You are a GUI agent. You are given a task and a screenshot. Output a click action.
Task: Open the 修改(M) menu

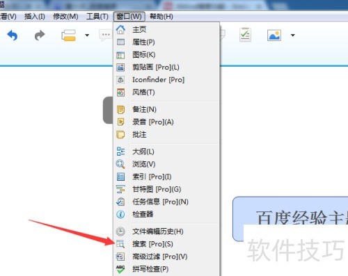(65, 17)
